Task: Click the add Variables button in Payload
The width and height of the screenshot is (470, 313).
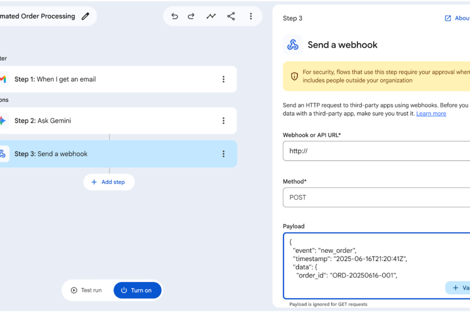Action: pyautogui.click(x=457, y=288)
